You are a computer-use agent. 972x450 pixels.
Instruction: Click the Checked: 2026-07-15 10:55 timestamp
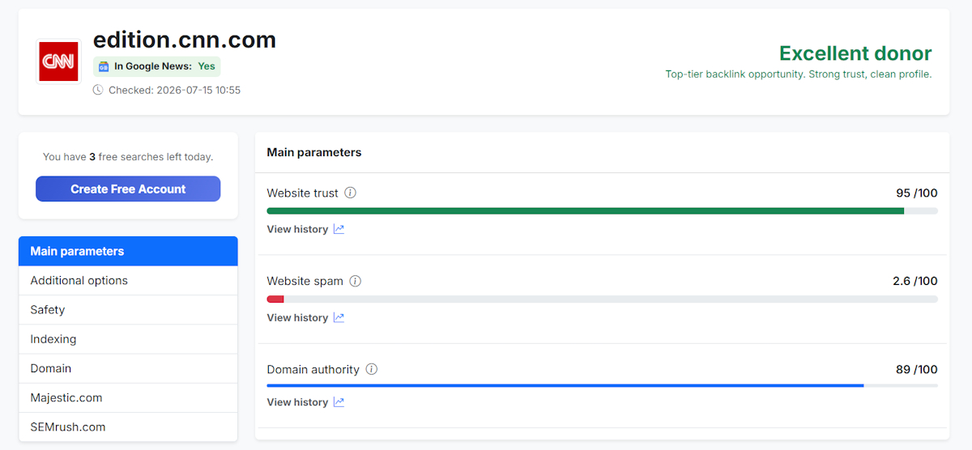coord(174,90)
